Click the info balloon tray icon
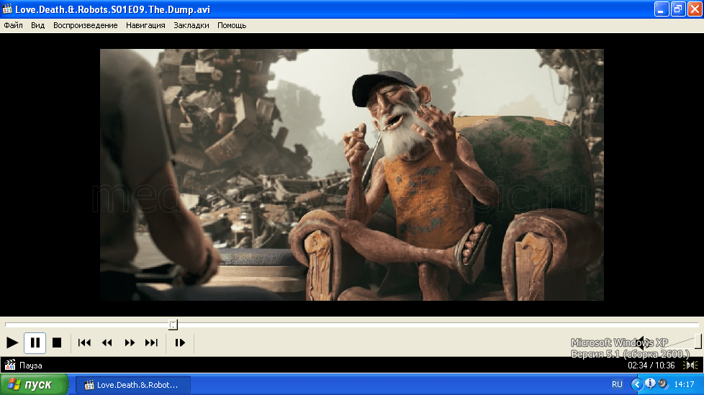 click(650, 384)
